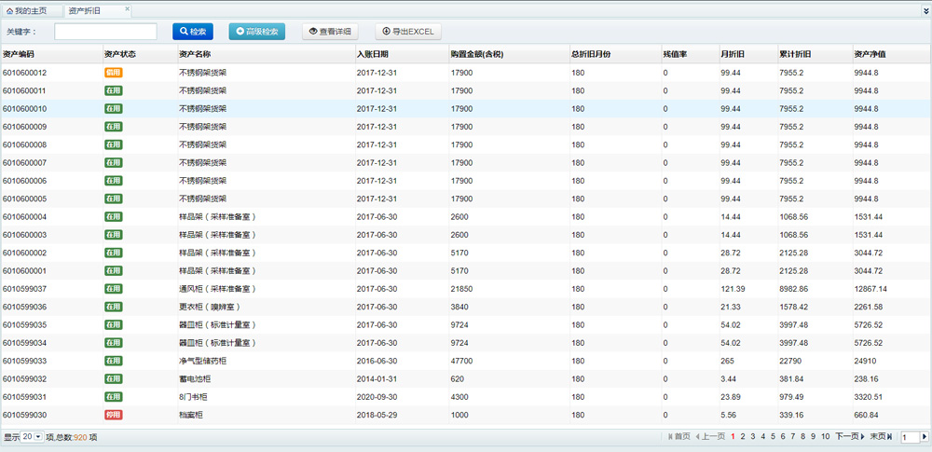Close the 资产折旧 tab
932x452 pixels.
pyautogui.click(x=128, y=8)
